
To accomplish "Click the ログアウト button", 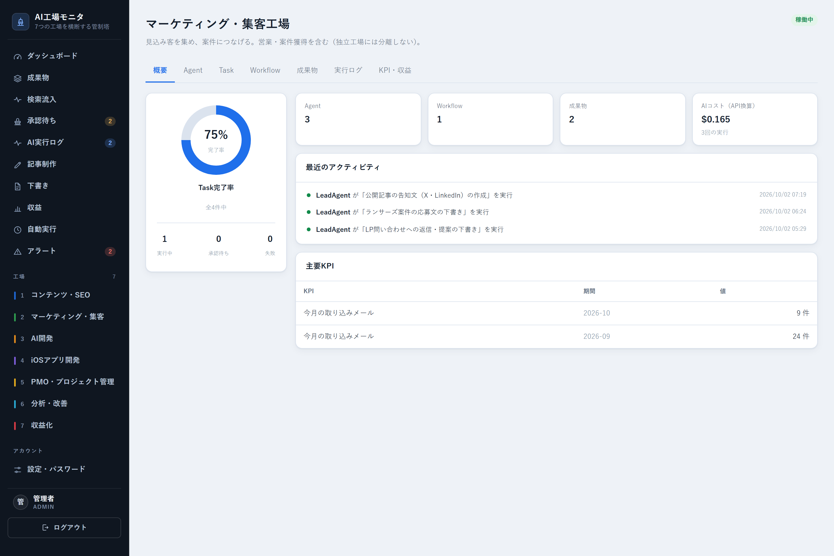I will click(x=64, y=528).
